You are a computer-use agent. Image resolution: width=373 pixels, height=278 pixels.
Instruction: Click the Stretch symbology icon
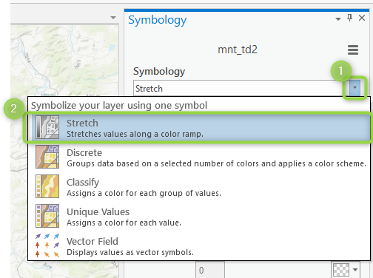(x=47, y=127)
